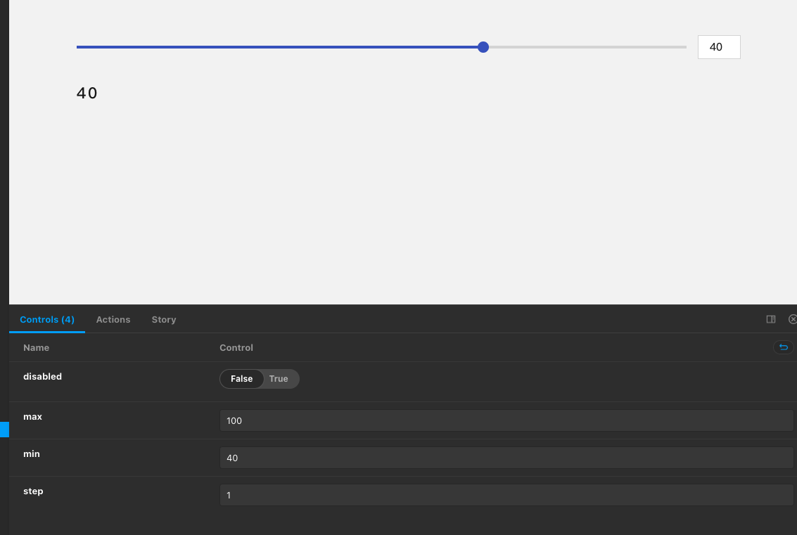The image size is (797, 535).
Task: Click the max row label
Action: 32,416
